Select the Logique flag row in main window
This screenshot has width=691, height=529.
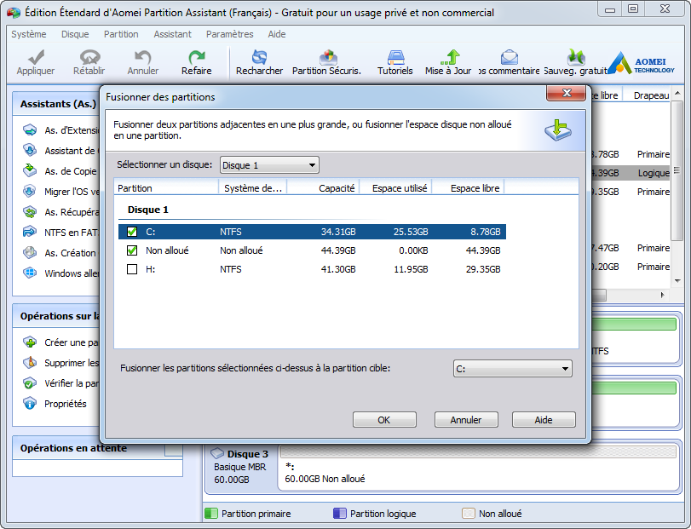click(631, 173)
